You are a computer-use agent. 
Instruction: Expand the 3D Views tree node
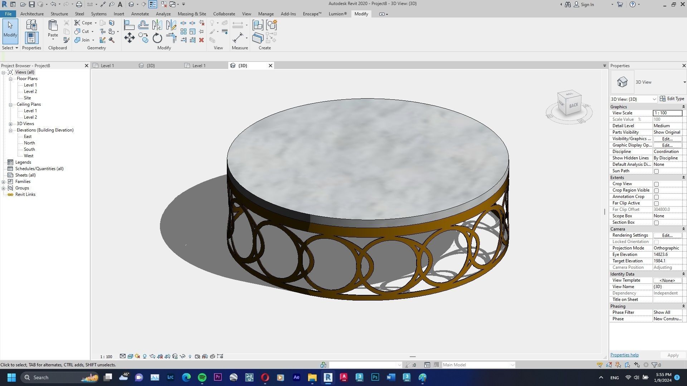coord(11,124)
